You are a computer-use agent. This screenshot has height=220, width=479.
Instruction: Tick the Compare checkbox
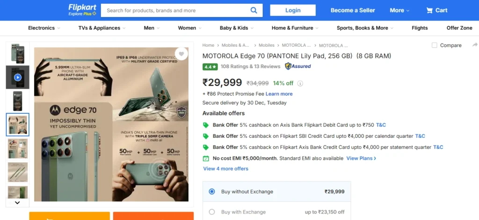[x=435, y=45]
